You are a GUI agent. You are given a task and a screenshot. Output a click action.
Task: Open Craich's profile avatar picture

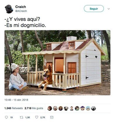click(9, 9)
